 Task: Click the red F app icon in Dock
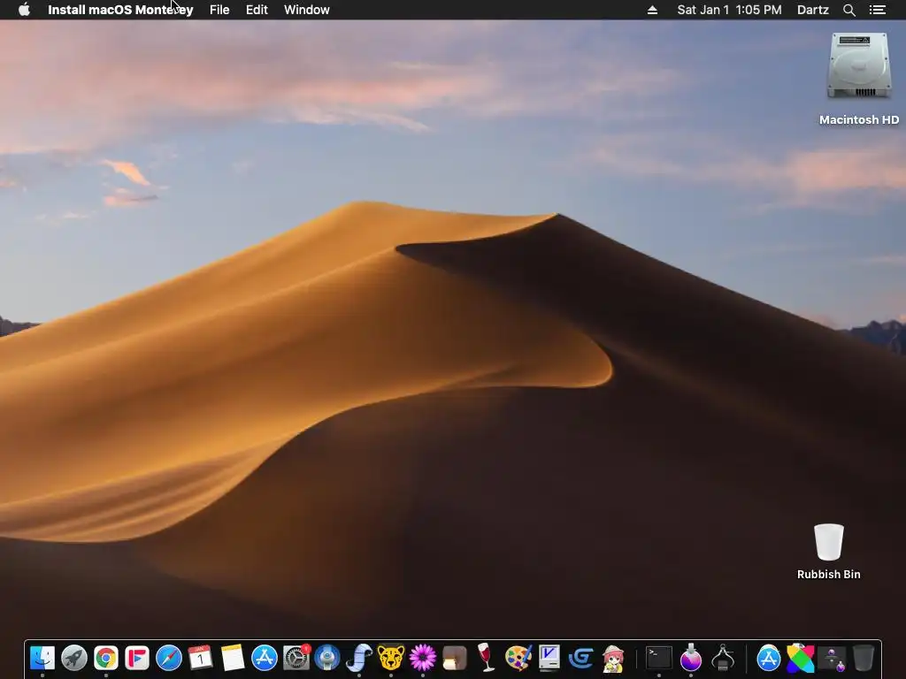click(137, 658)
